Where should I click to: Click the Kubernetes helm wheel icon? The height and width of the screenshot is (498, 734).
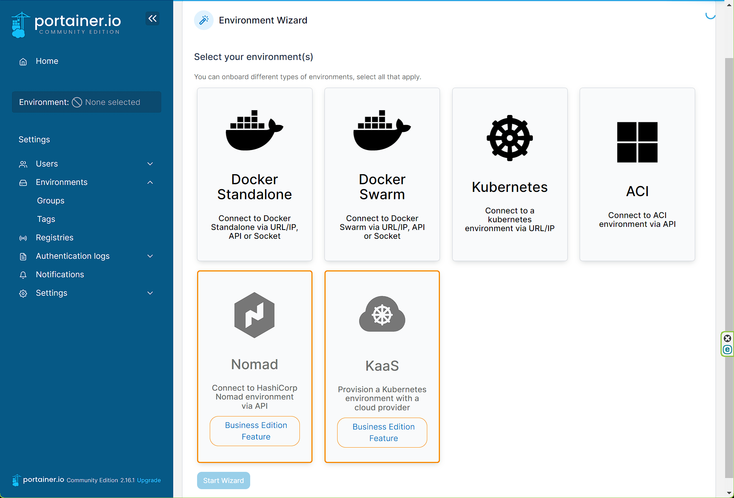click(510, 138)
